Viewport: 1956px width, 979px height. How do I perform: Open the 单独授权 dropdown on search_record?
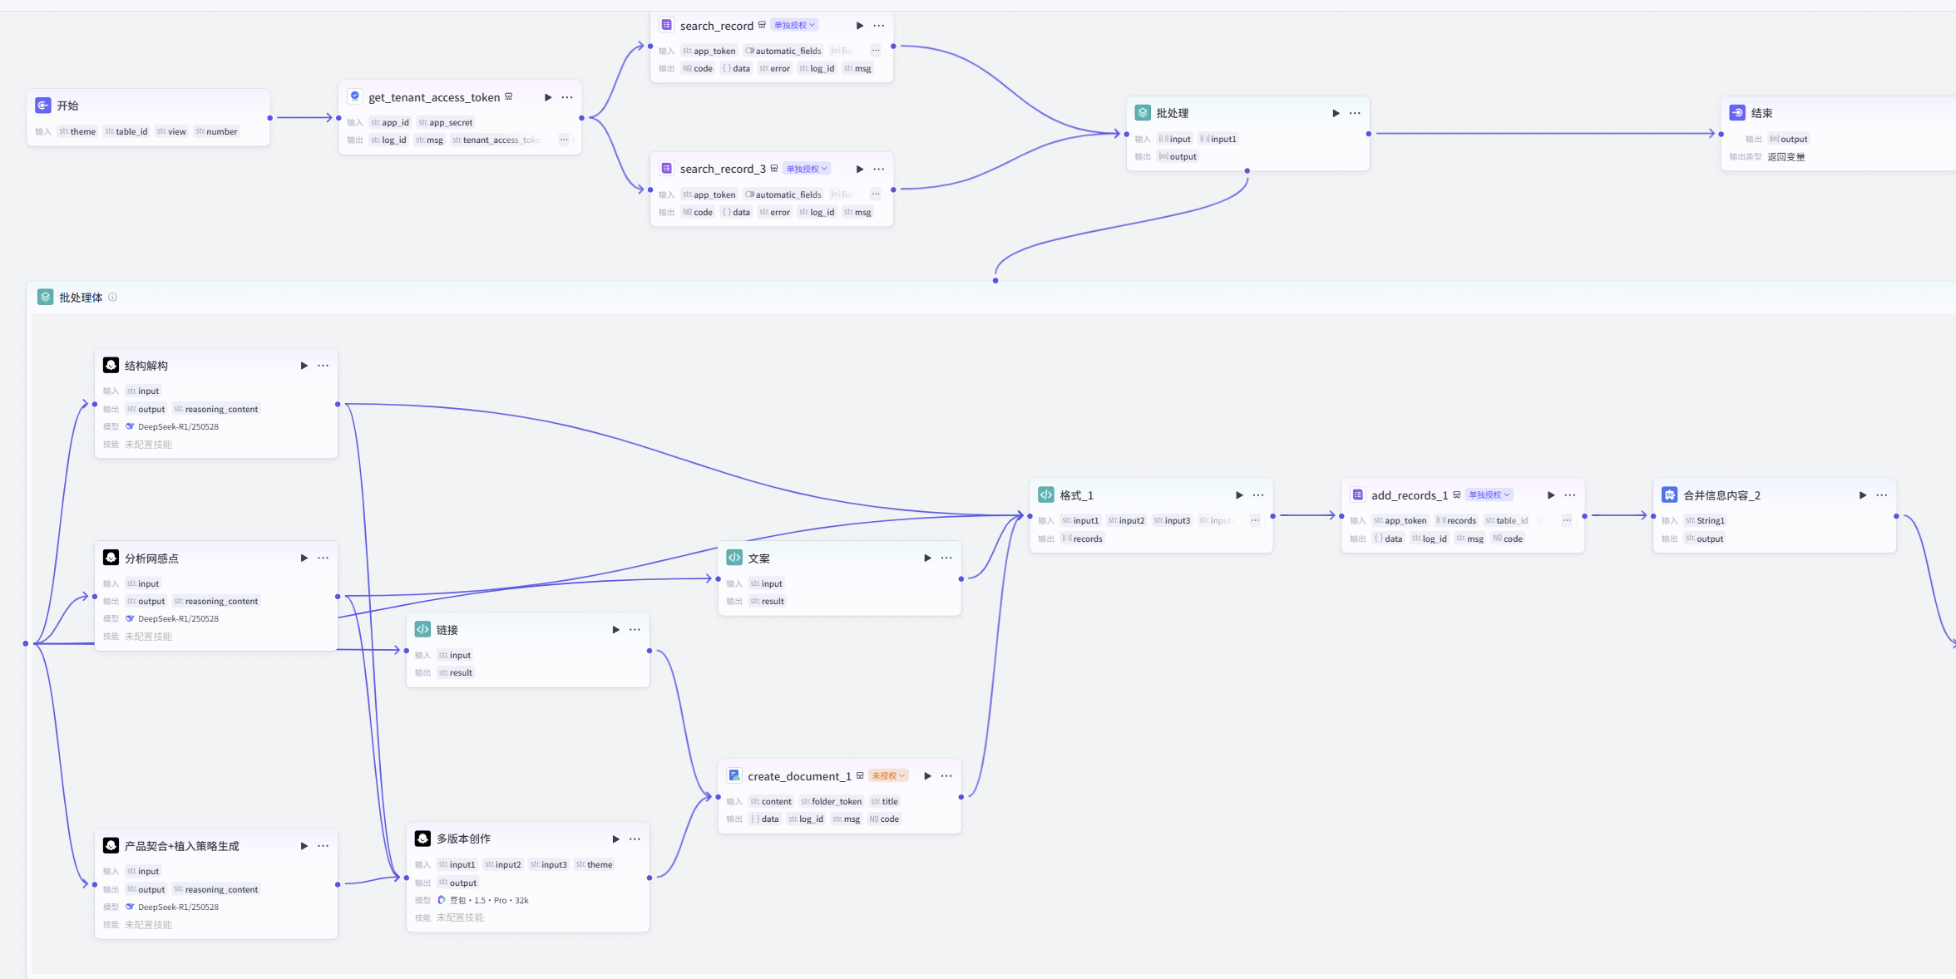tap(793, 25)
